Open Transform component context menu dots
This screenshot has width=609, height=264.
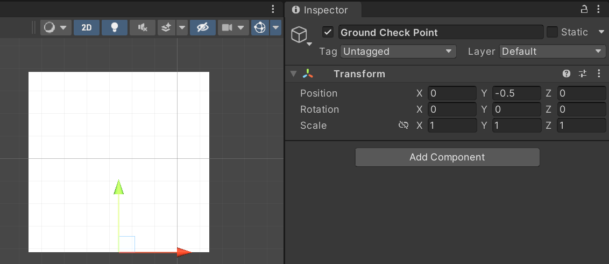coord(599,74)
